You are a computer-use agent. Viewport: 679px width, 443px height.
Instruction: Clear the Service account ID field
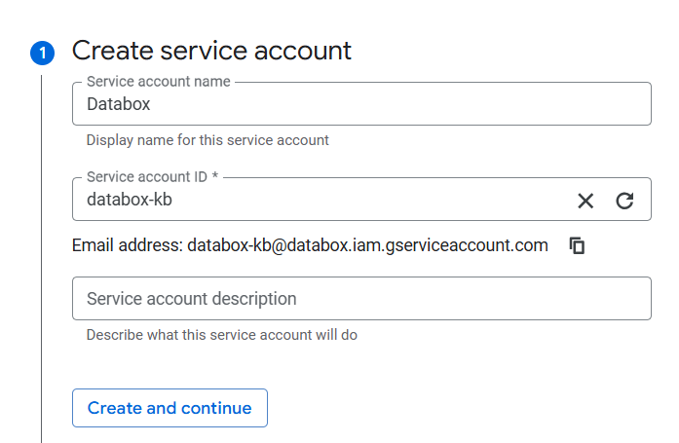(585, 201)
